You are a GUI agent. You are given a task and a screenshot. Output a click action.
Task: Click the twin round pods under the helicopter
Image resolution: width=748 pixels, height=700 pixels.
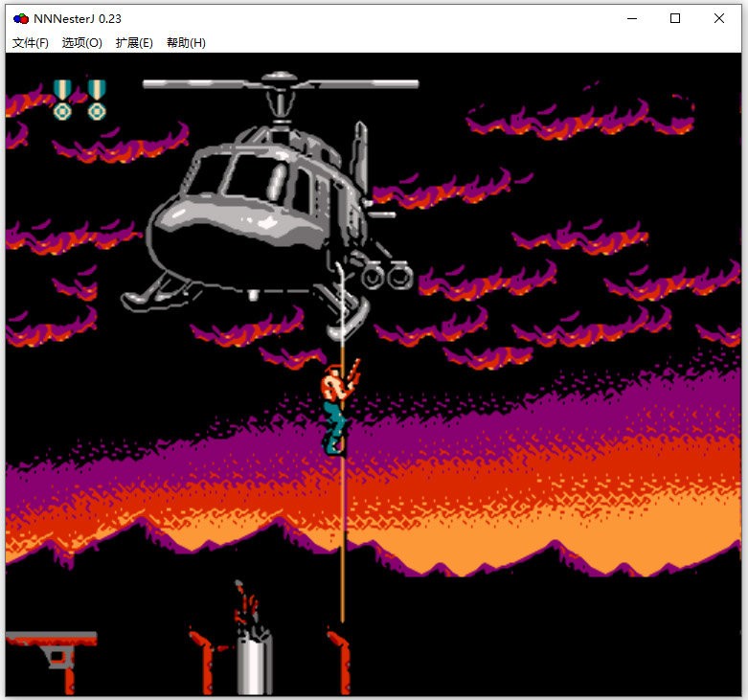click(x=388, y=277)
